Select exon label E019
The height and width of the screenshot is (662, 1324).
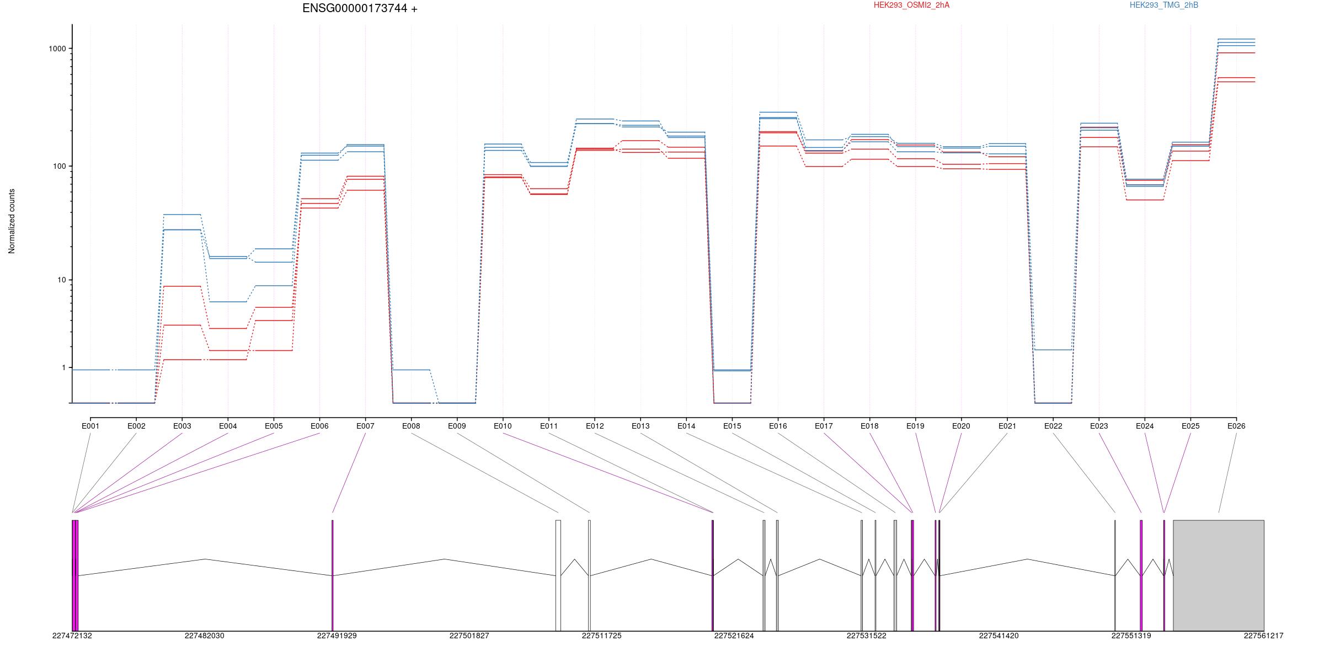pos(915,426)
